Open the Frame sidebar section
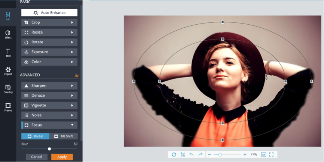Viewport: 324px width, 162px height. (8, 108)
